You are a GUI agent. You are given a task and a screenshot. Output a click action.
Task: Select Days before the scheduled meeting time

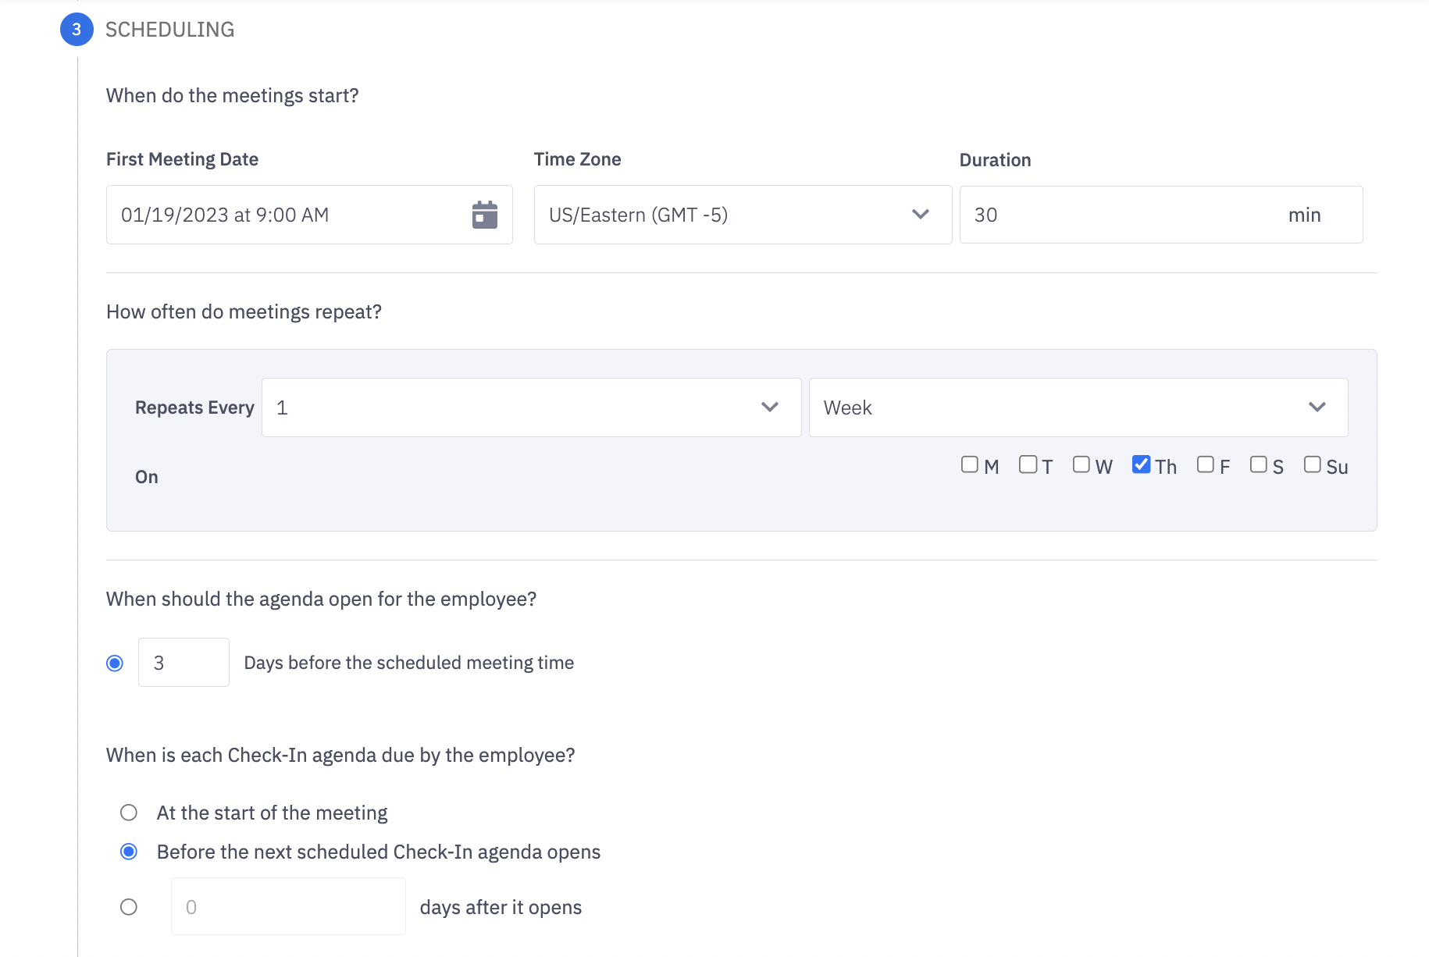click(115, 662)
